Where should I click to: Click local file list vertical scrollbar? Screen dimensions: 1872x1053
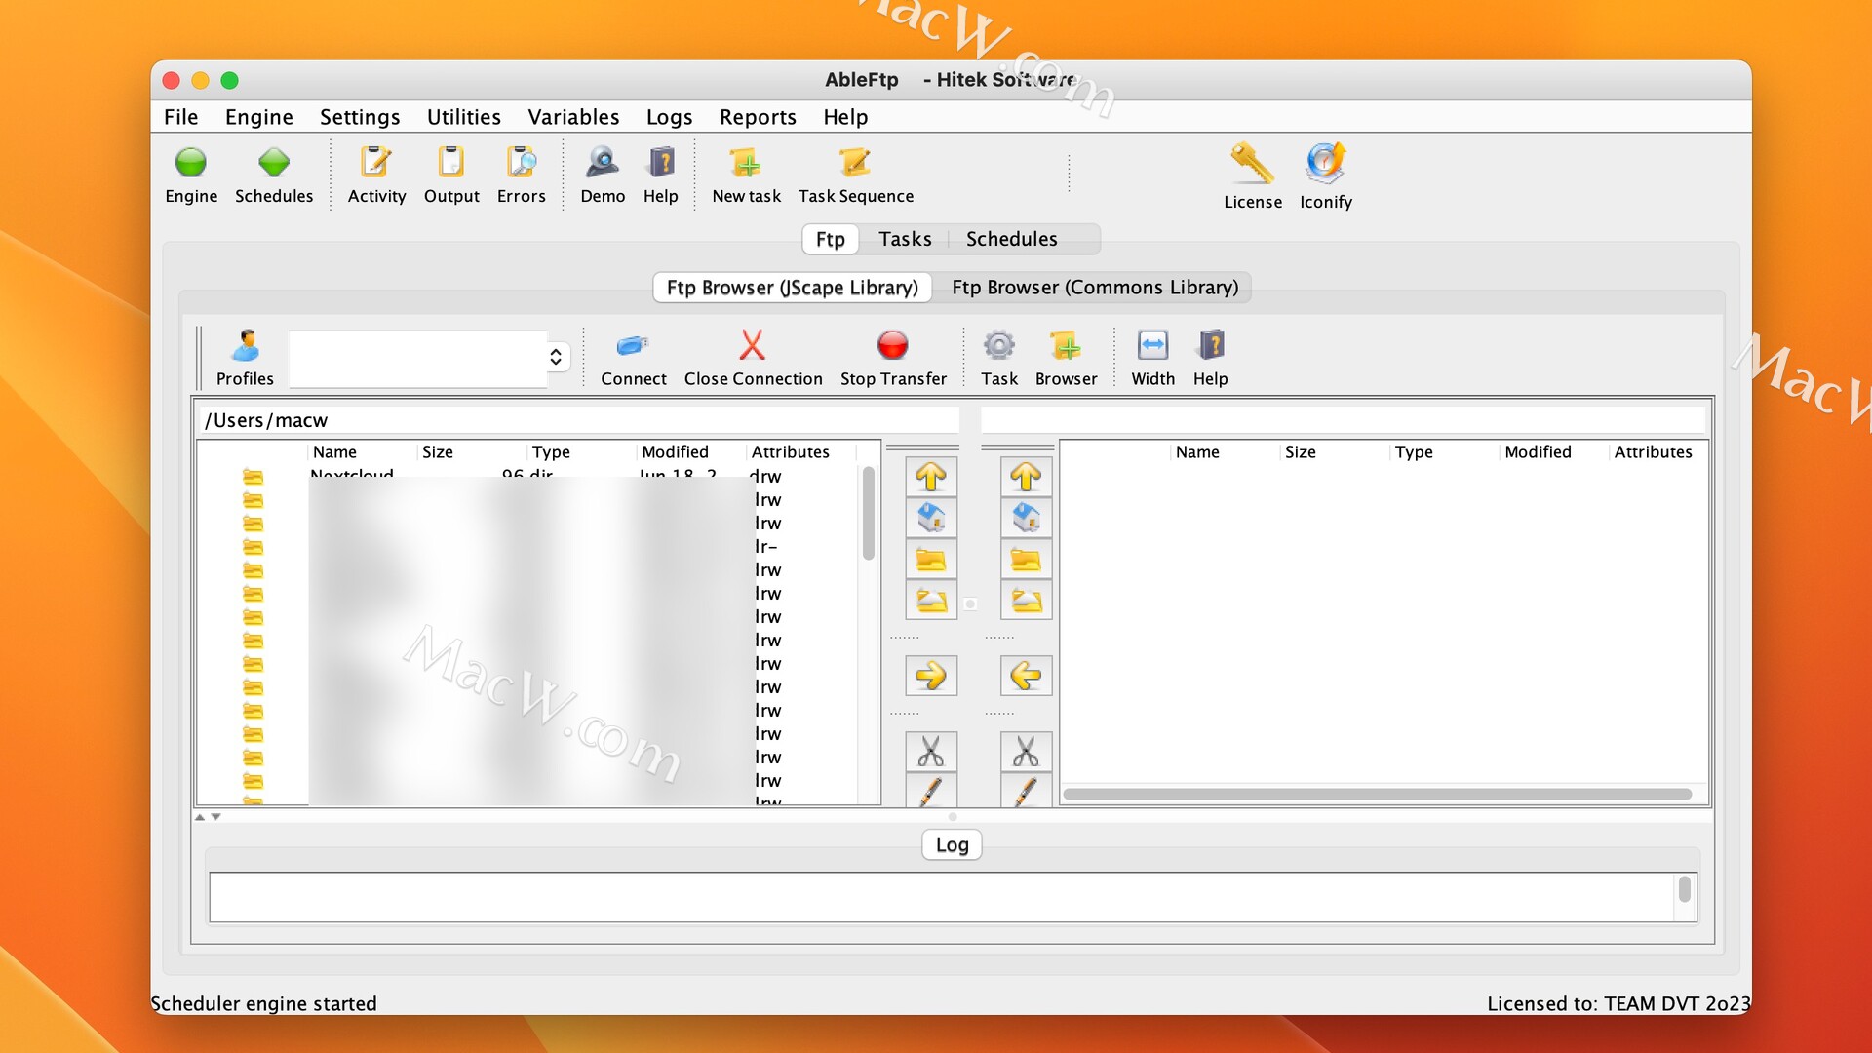tap(868, 514)
